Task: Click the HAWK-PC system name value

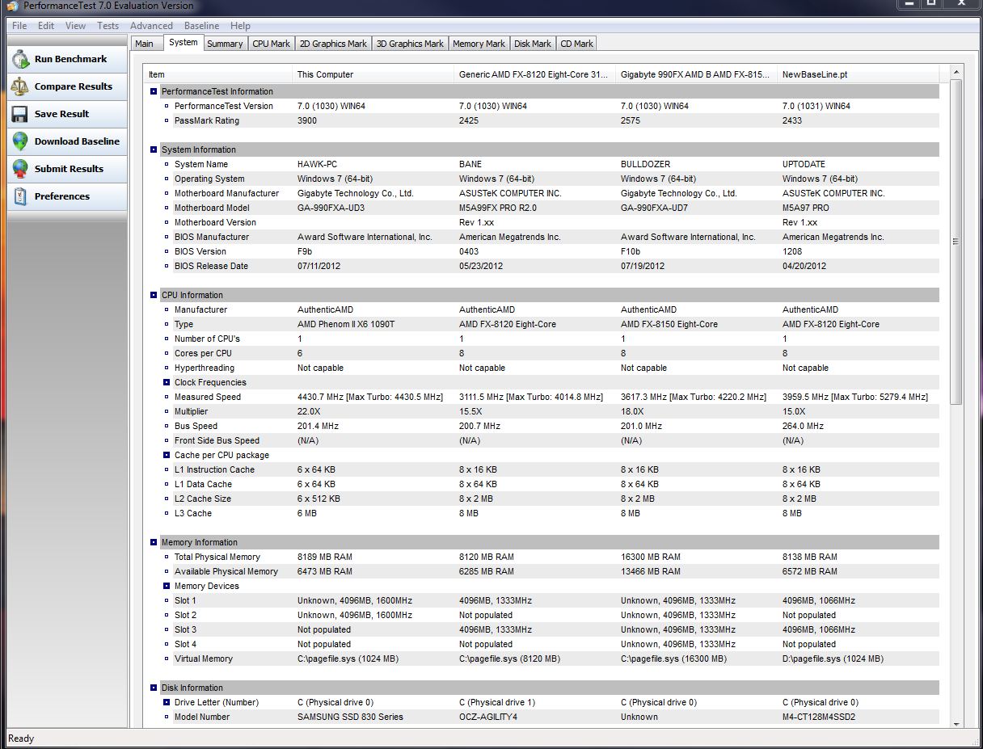Action: (317, 164)
